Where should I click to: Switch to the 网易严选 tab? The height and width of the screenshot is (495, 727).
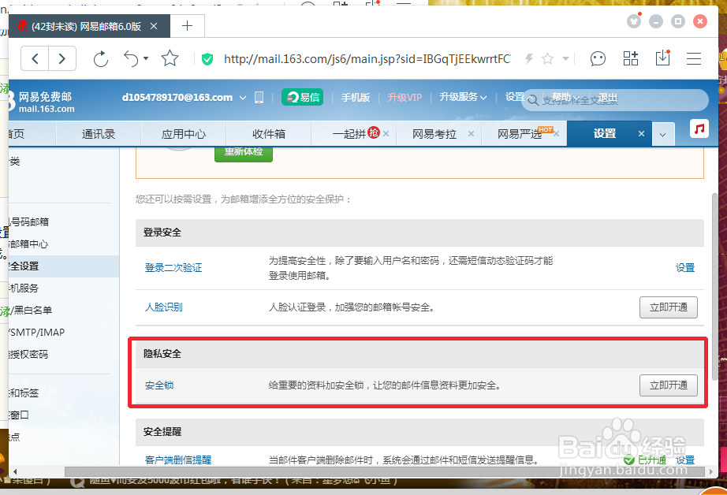click(520, 134)
